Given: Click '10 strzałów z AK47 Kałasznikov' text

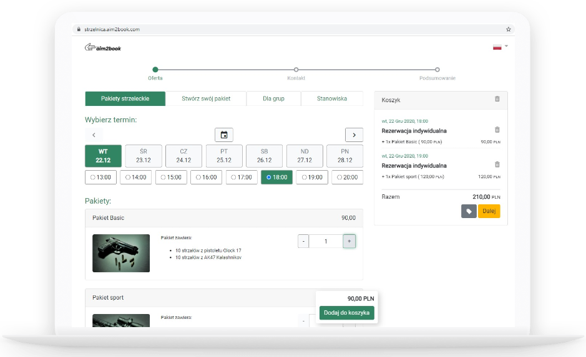Looking at the screenshot, I should [208, 257].
